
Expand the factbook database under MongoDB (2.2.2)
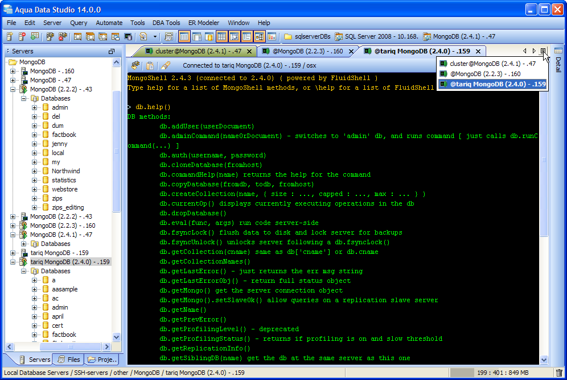click(x=34, y=135)
